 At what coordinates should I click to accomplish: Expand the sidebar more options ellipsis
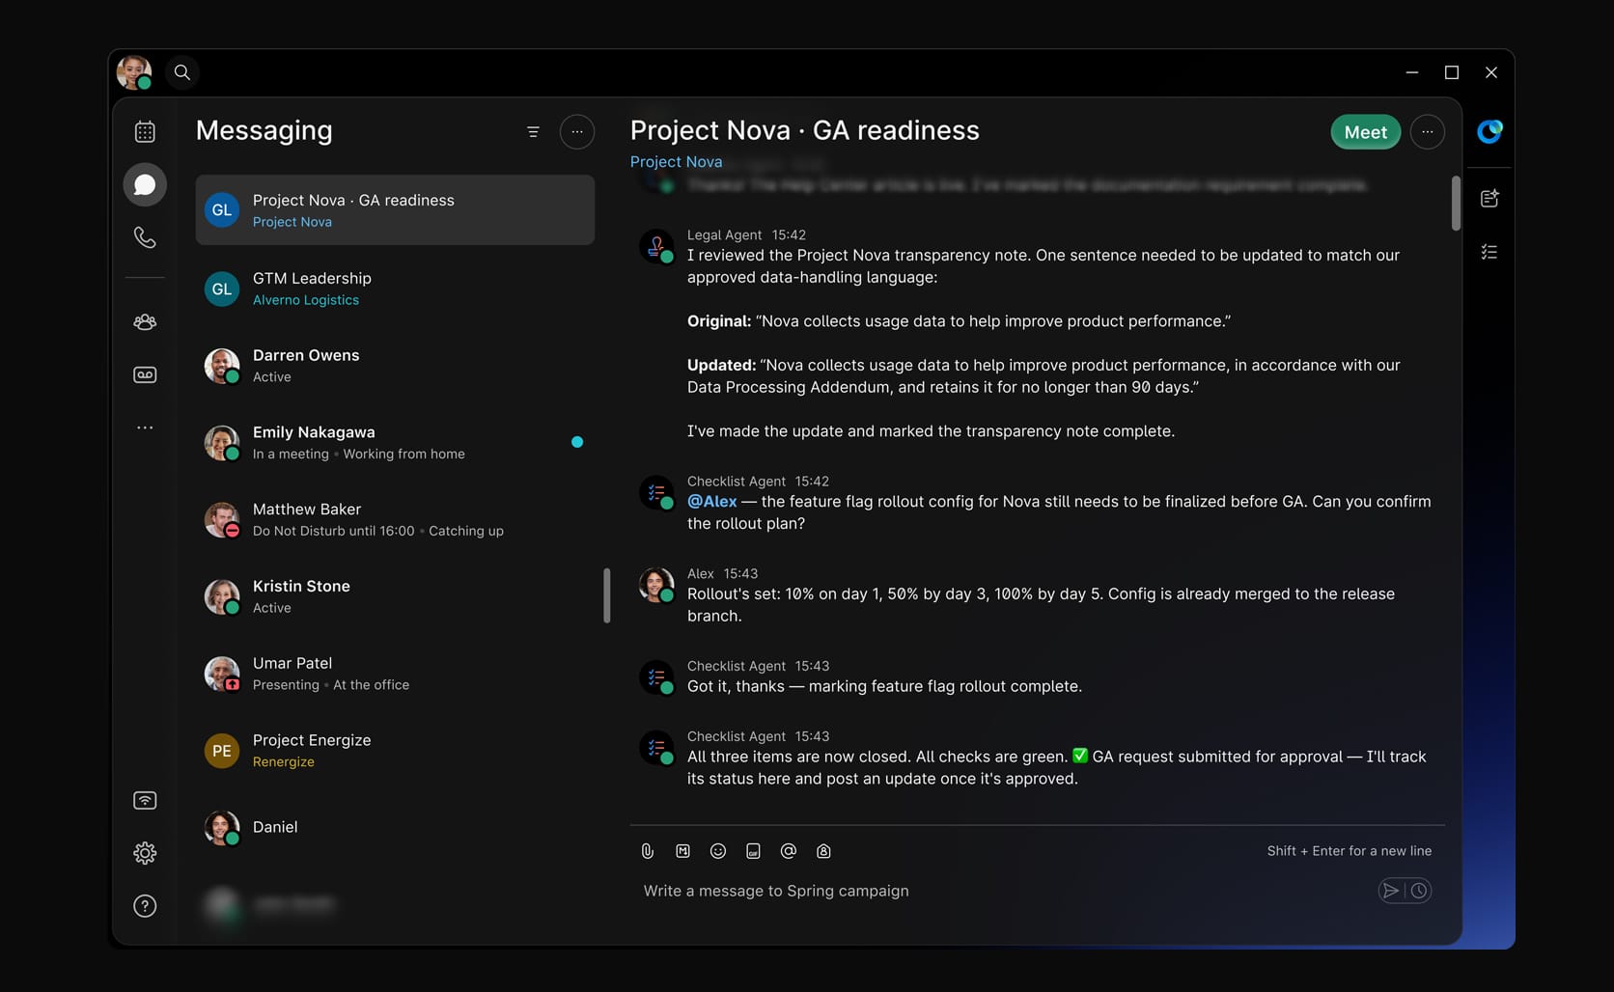[145, 427]
